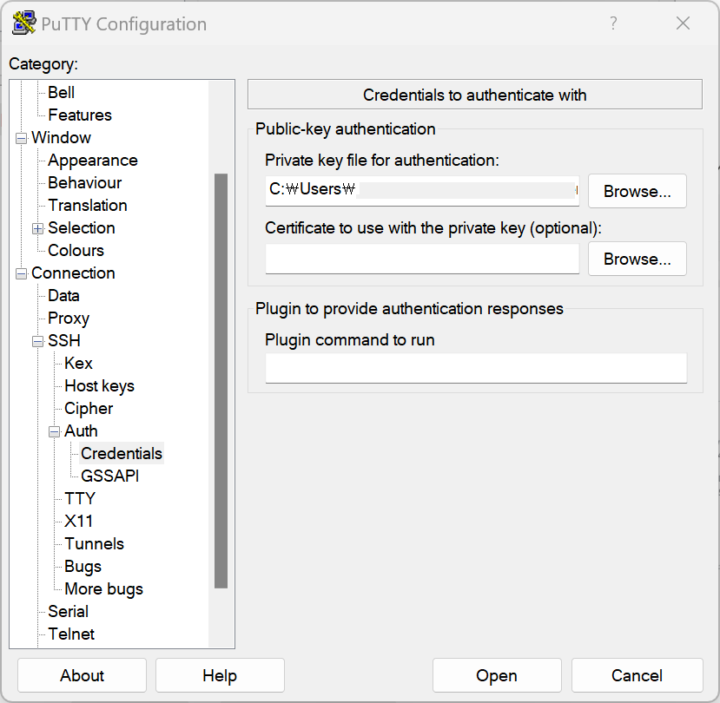720x703 pixels.
Task: Select Credentials in the tree
Action: pyautogui.click(x=122, y=453)
